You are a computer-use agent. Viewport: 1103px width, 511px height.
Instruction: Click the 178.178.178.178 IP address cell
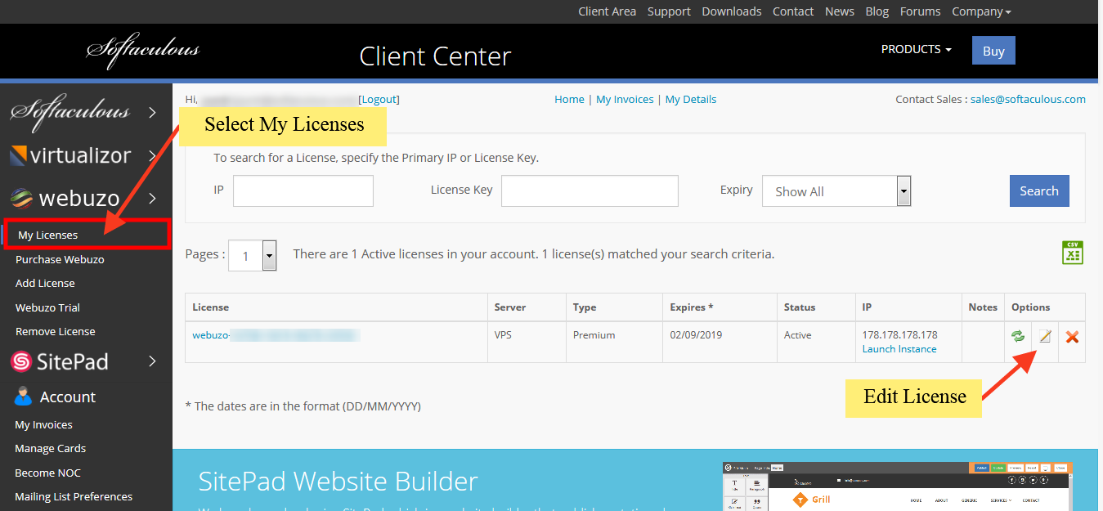[899, 335]
